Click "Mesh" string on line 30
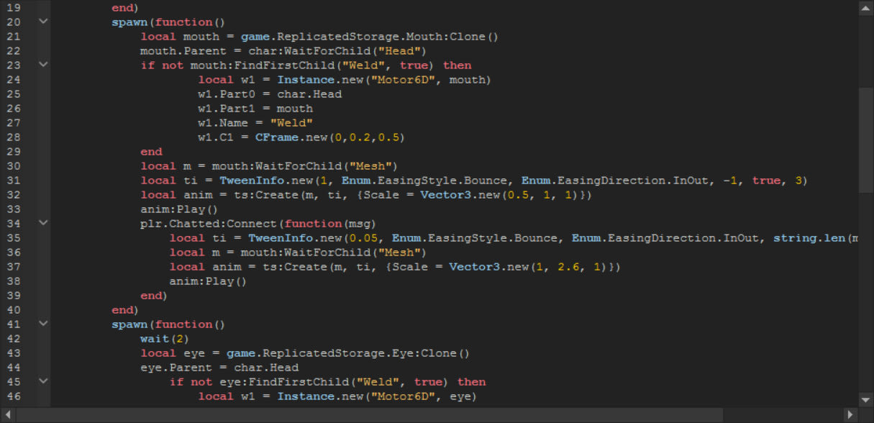The image size is (874, 423). (370, 165)
